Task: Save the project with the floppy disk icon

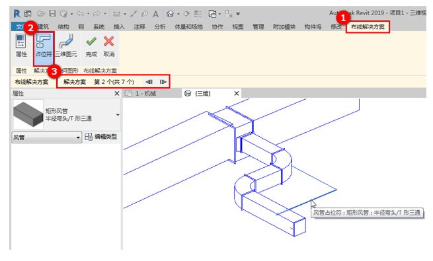Action: [52, 13]
